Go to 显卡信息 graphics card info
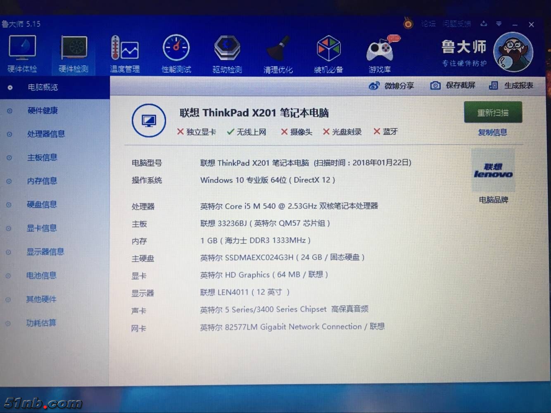 (42, 228)
